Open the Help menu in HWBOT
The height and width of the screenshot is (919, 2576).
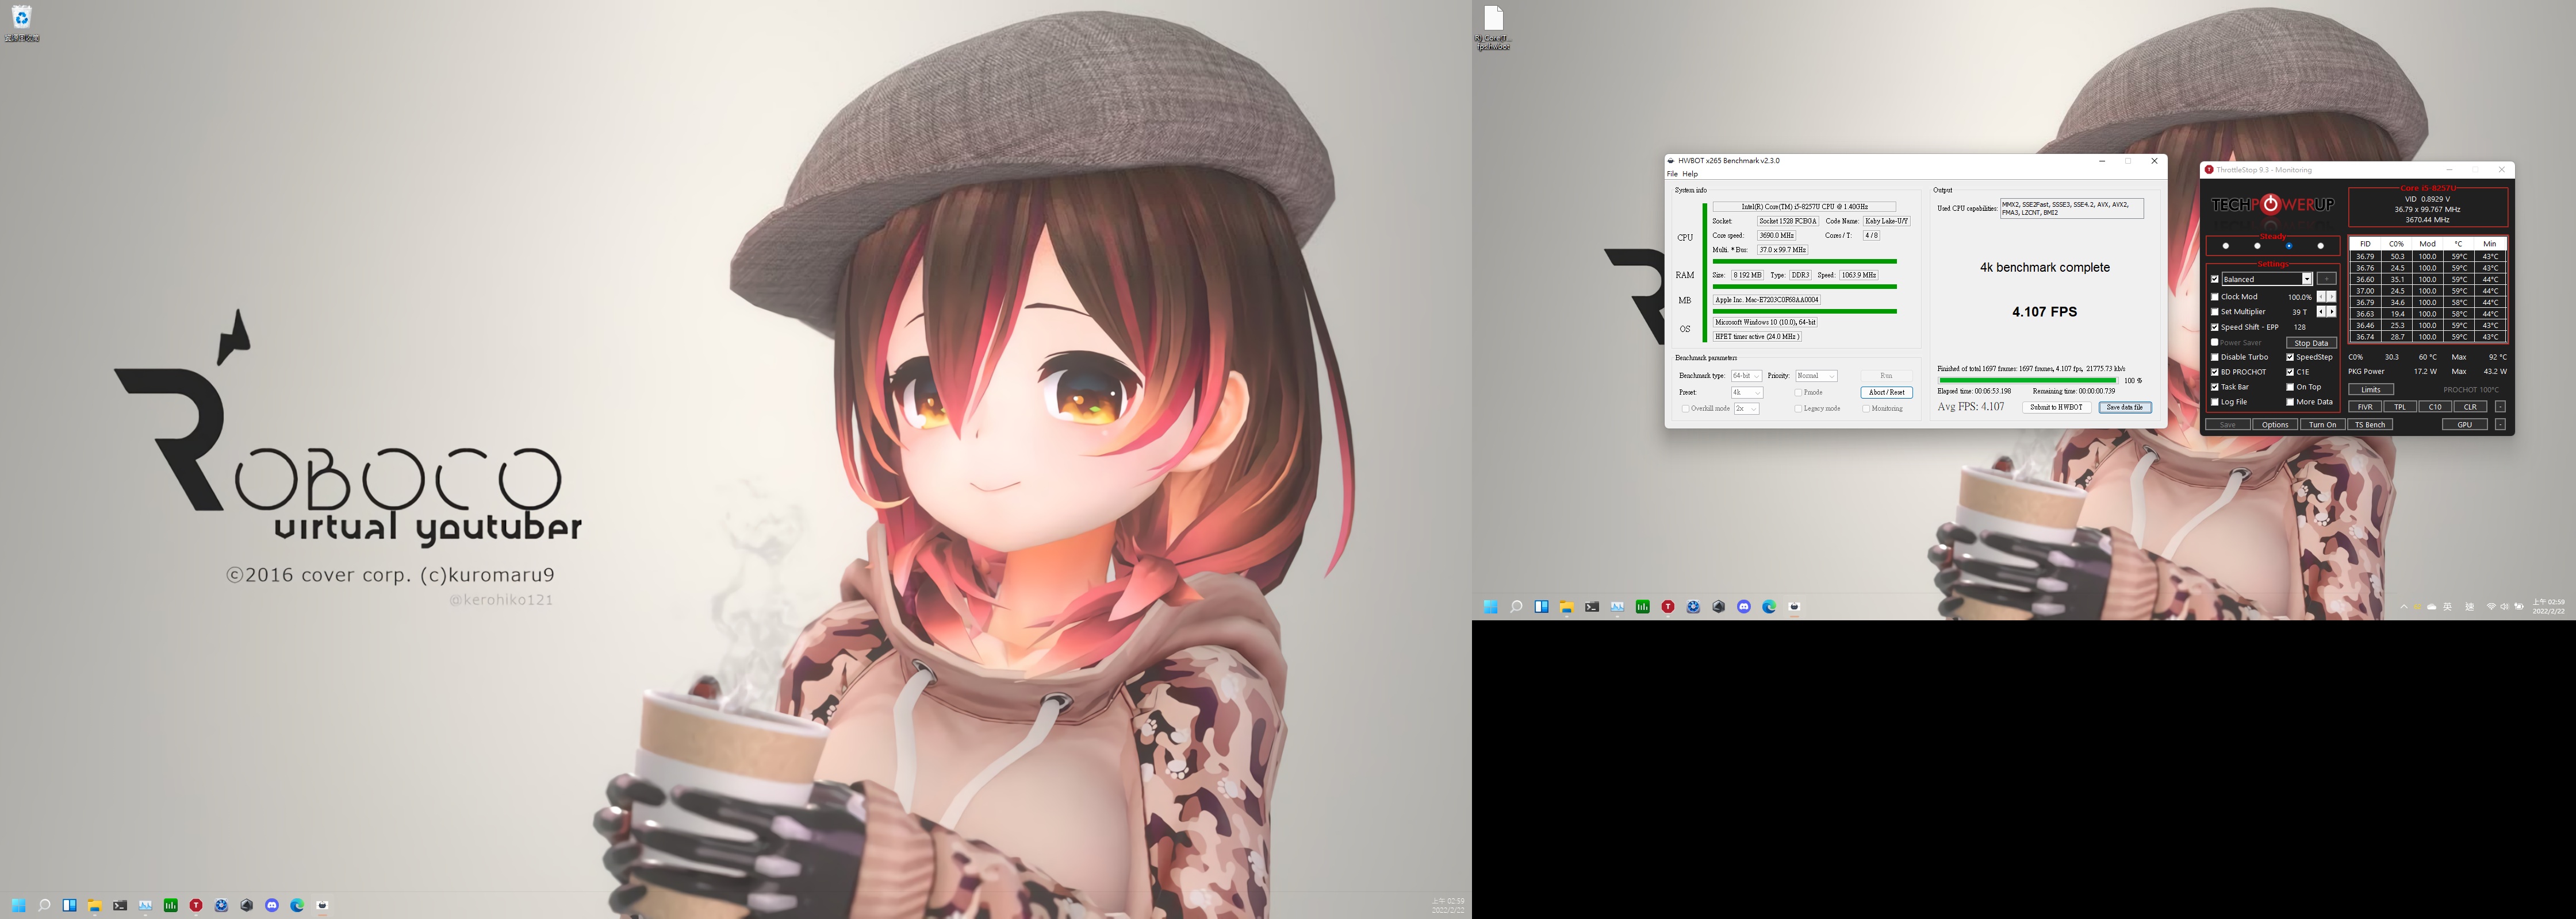point(1690,174)
